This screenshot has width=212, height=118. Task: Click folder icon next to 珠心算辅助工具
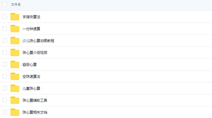click(x=15, y=100)
